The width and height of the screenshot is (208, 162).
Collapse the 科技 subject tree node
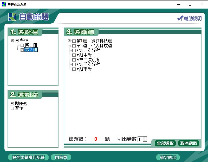tap(12, 41)
